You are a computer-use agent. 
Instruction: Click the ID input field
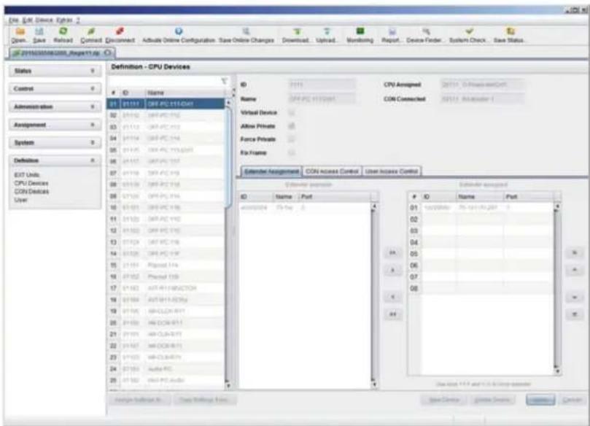[x=322, y=85]
